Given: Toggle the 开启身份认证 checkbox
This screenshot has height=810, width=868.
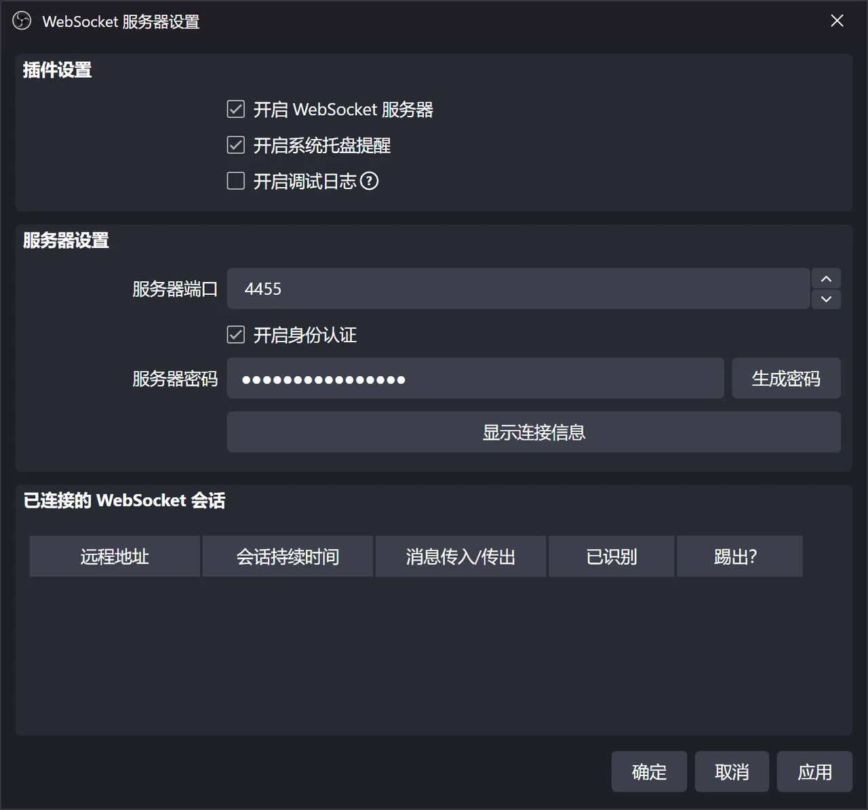Looking at the screenshot, I should [235, 335].
